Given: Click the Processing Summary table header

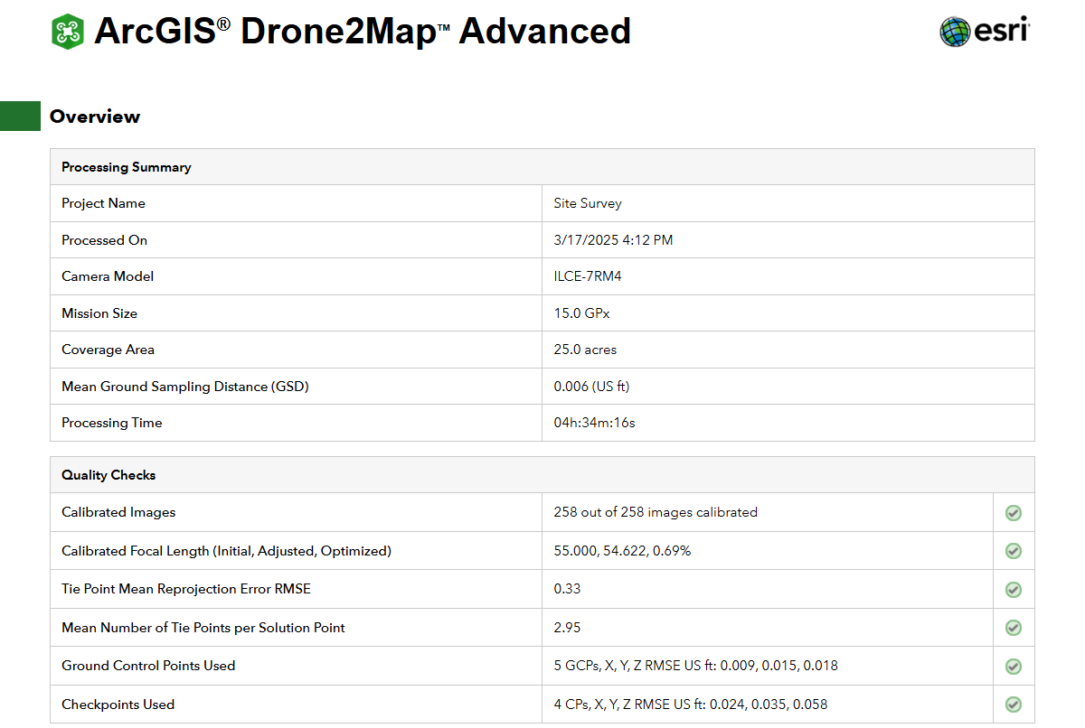Looking at the screenshot, I should [127, 167].
